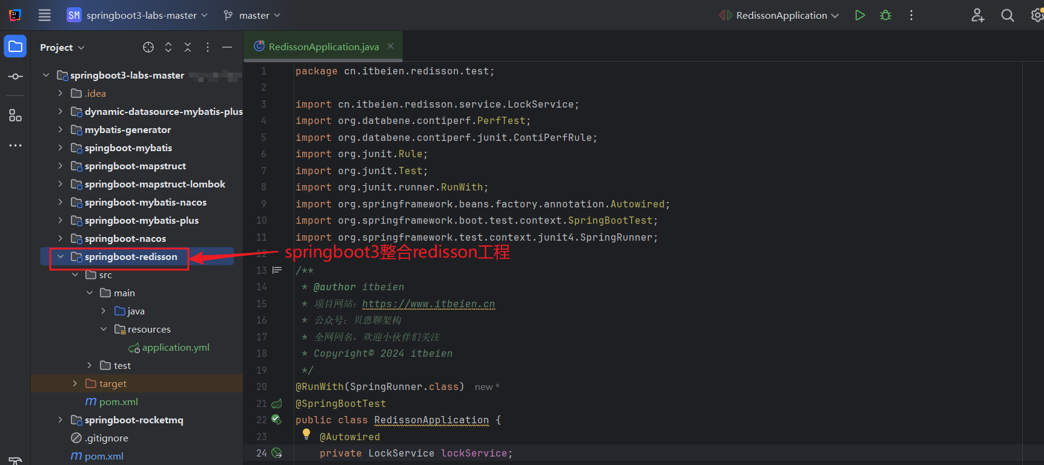Viewport: 1044px width, 465px height.
Task: Select the main folder
Action: [x=124, y=293]
